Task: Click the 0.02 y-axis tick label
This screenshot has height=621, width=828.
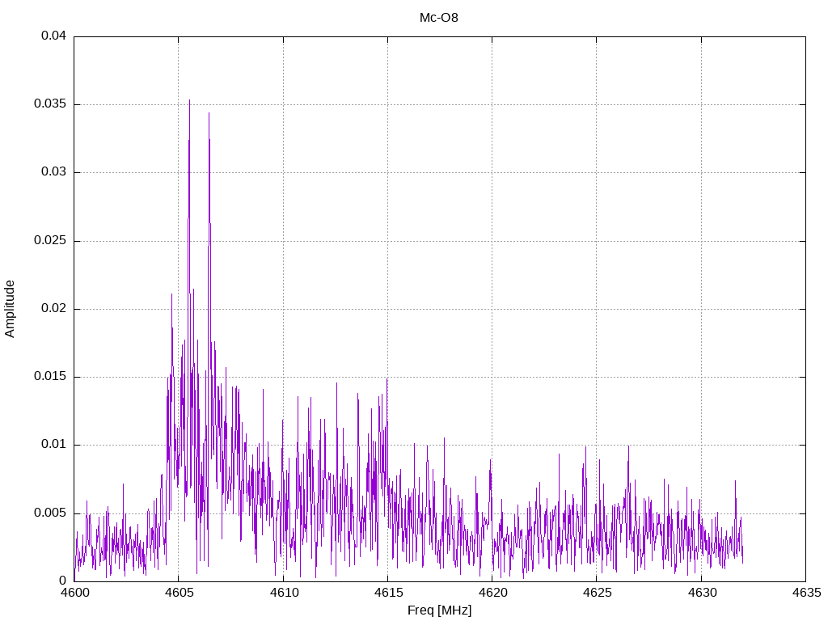Action: 54,309
